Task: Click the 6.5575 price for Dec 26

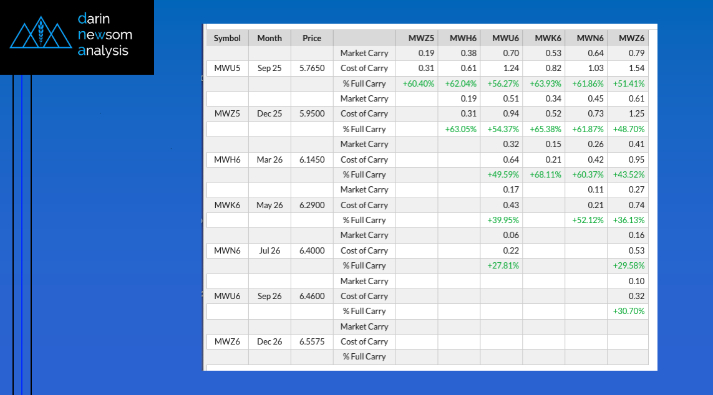Action: tap(312, 341)
